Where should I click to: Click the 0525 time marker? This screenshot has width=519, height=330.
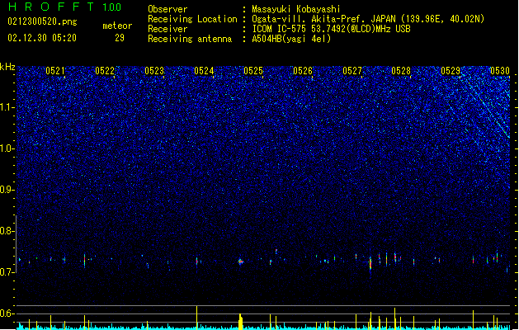click(253, 71)
